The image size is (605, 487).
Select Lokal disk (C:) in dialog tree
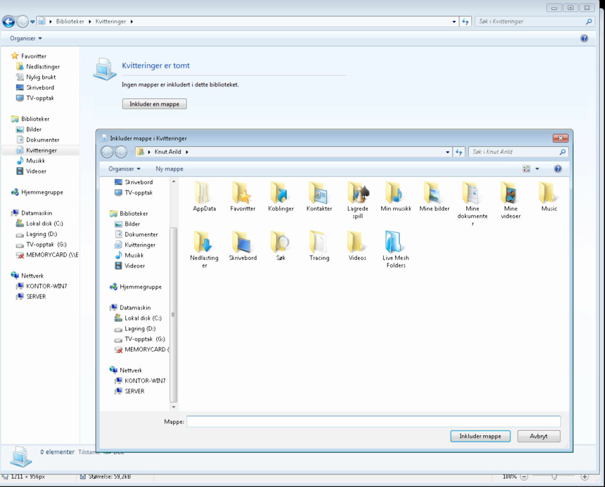tap(143, 318)
